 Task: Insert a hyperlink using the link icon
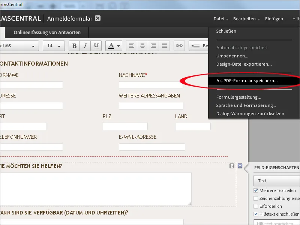(x=179, y=45)
